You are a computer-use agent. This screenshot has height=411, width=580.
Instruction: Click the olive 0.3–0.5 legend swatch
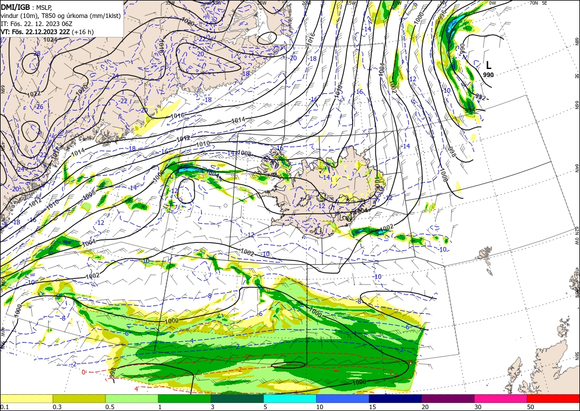pos(79,398)
